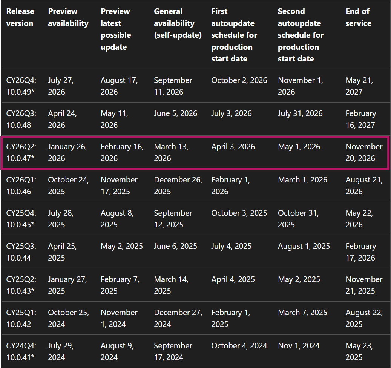Click the July 4, 2025 autoupdate date
Screen dimensions: 391x368
[x=231, y=246]
